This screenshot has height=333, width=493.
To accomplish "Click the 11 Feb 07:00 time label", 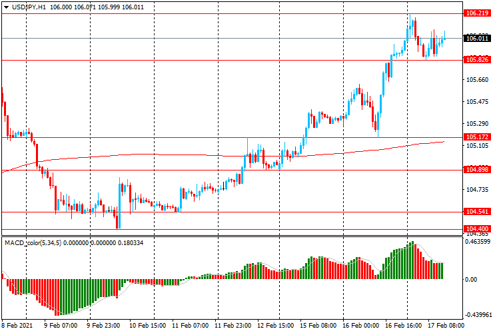I will (191, 325).
